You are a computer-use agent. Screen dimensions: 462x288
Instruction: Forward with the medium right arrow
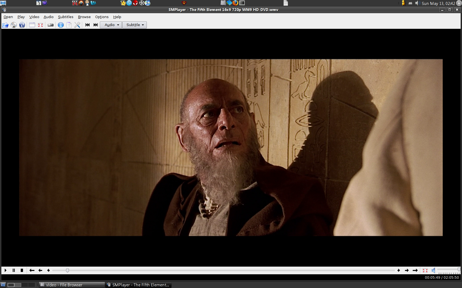point(407,270)
